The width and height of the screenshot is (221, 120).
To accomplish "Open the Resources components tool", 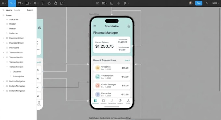I will point(49,3).
